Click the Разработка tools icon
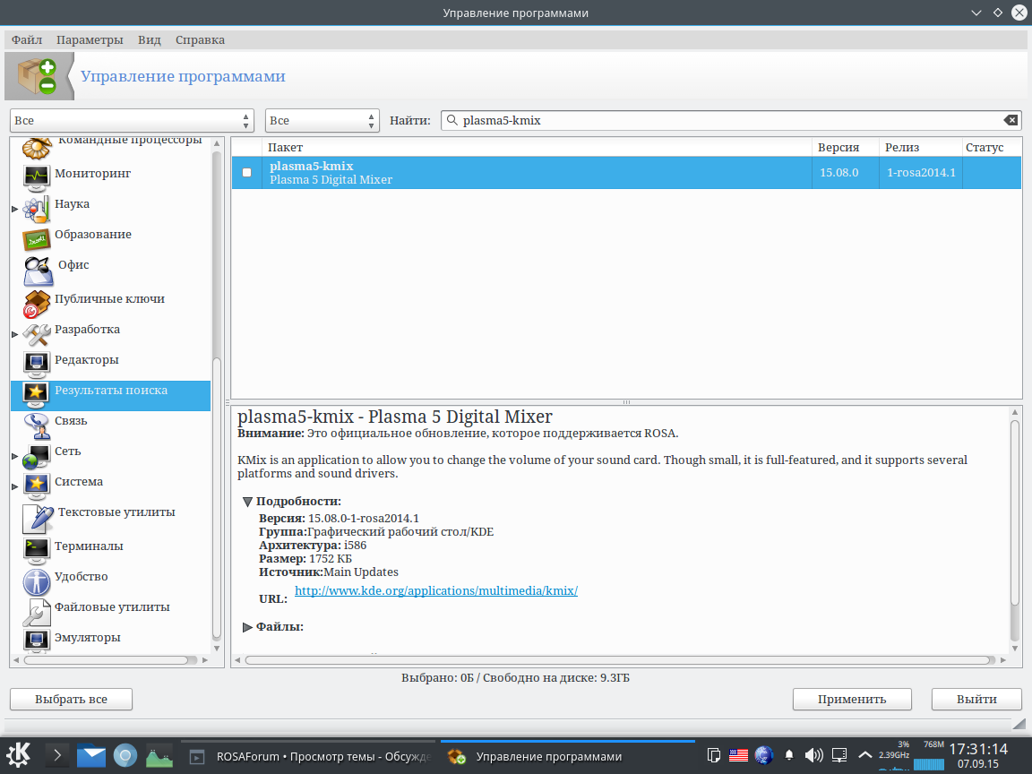This screenshot has height=774, width=1032. click(x=36, y=333)
